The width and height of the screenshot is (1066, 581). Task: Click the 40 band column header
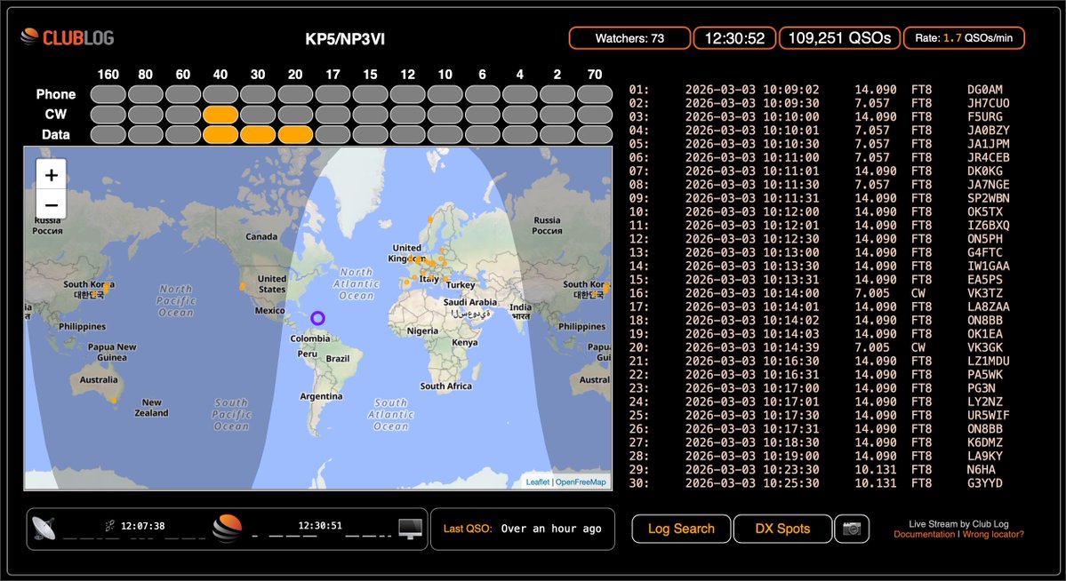(x=220, y=74)
